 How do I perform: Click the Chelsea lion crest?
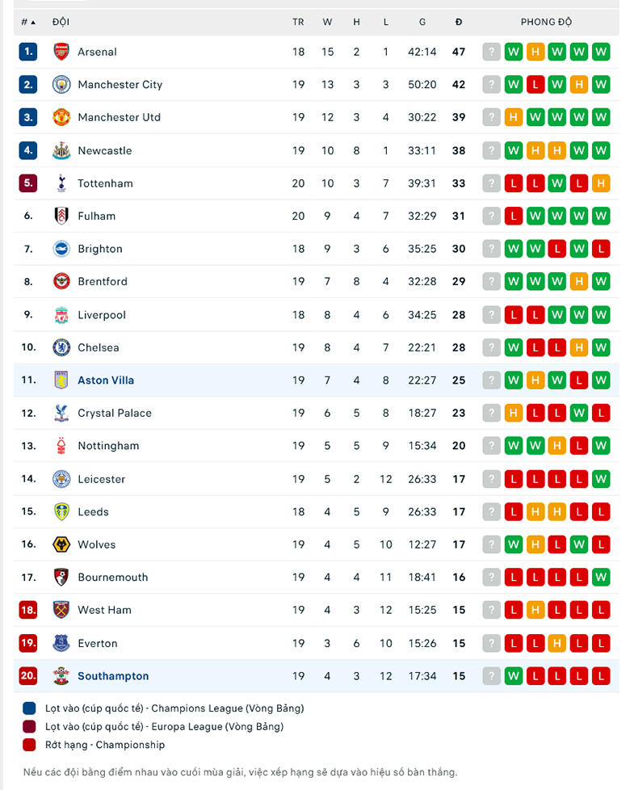coord(63,347)
